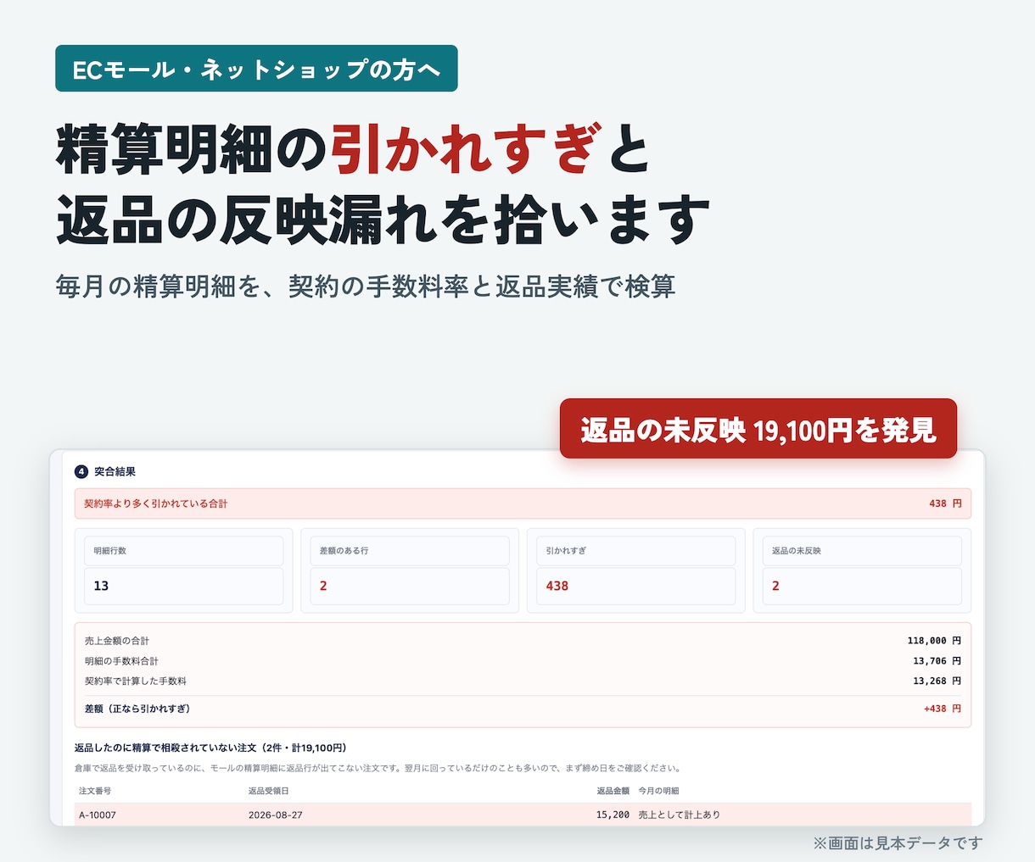Viewport: 1035px width, 862px height.
Task: Click the 売上金額の合計 row label
Action: pos(117,641)
